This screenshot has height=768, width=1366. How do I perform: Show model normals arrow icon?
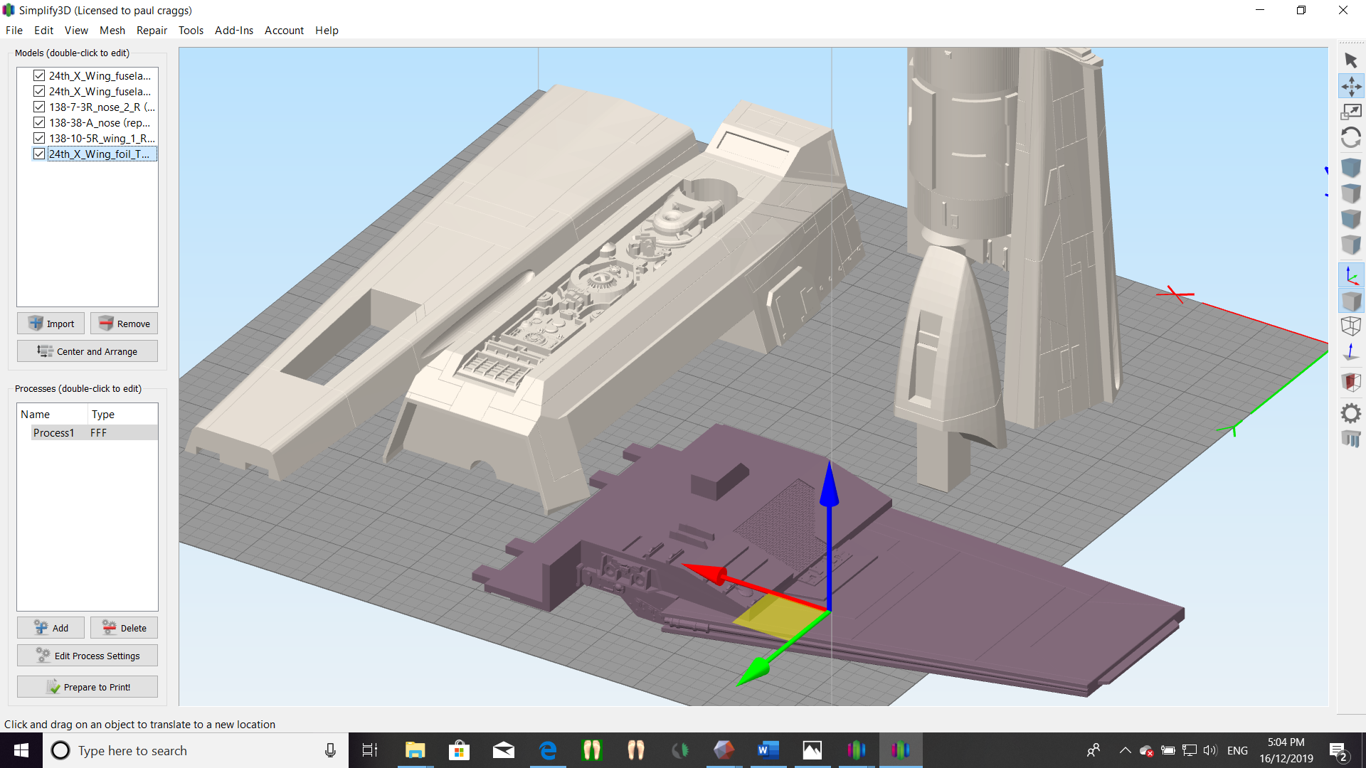(x=1350, y=352)
